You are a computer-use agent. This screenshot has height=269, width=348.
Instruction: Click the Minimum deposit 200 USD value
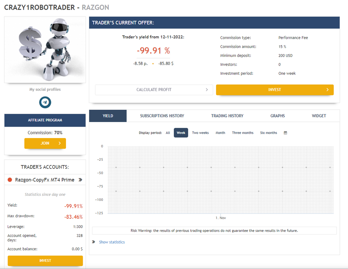point(285,56)
